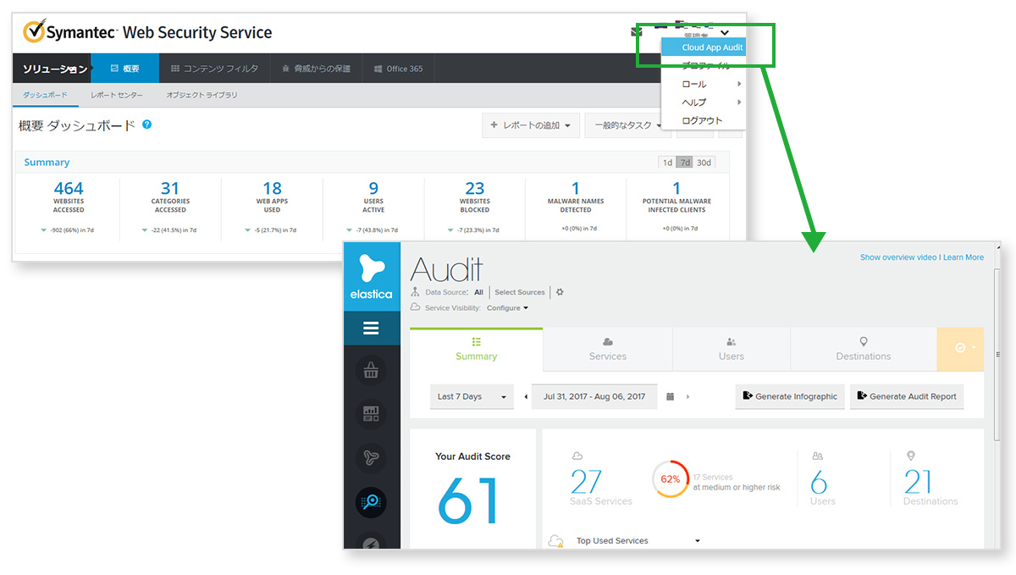Click the bottom compass icon in the sidebar

pos(371,543)
